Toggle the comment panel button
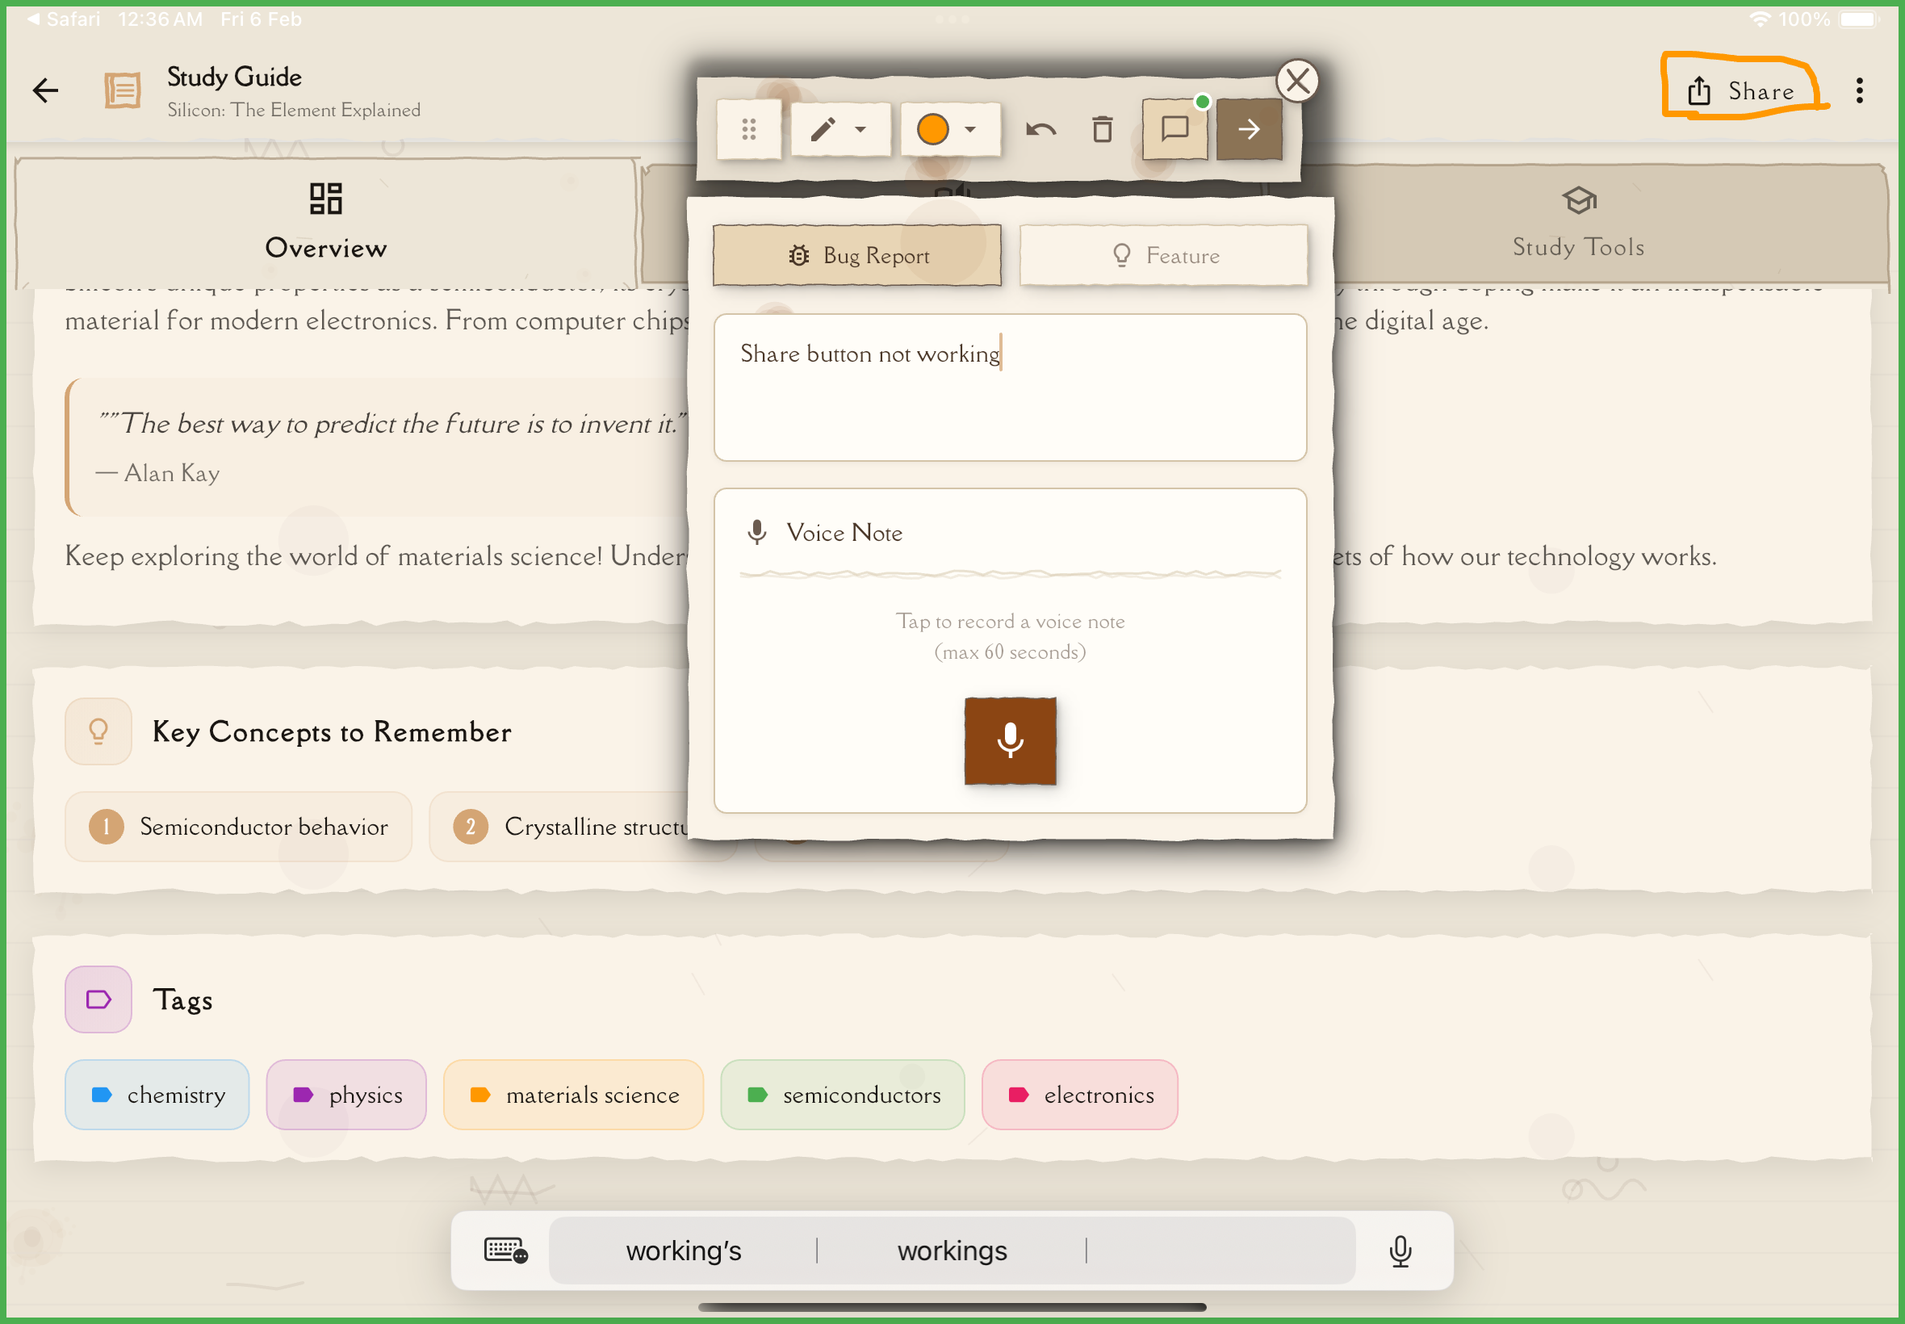The width and height of the screenshot is (1905, 1324). [1174, 129]
